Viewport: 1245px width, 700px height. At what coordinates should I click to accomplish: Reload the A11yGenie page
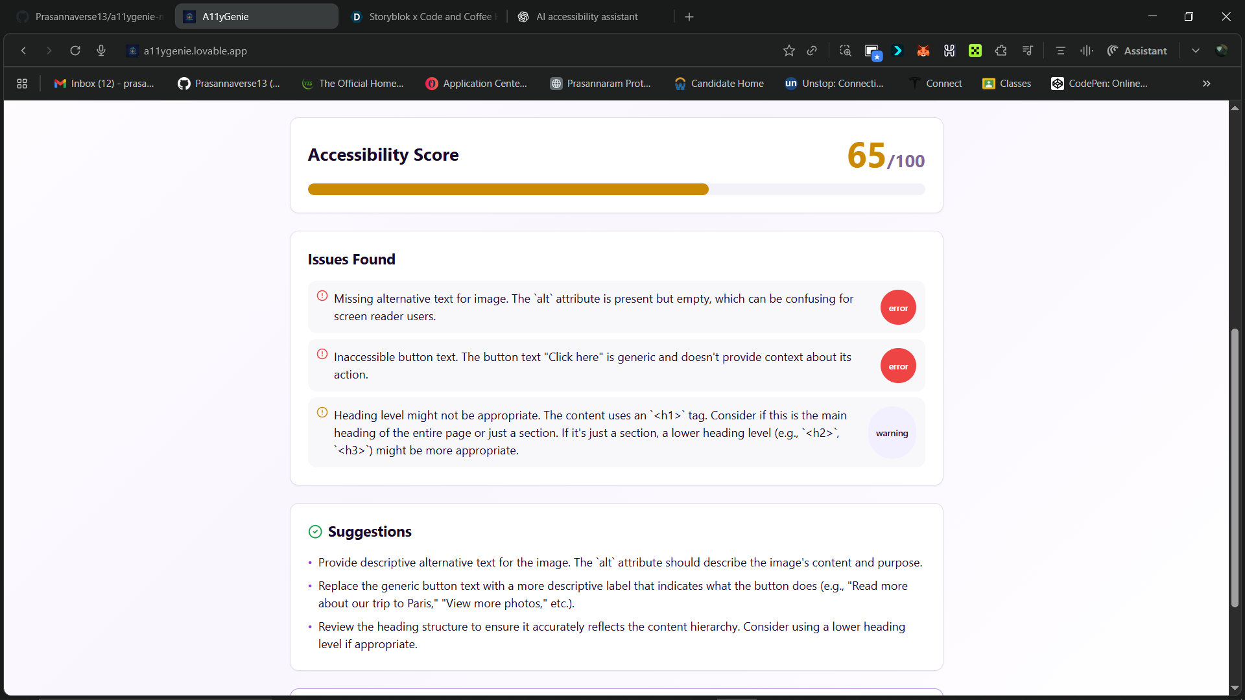75,51
